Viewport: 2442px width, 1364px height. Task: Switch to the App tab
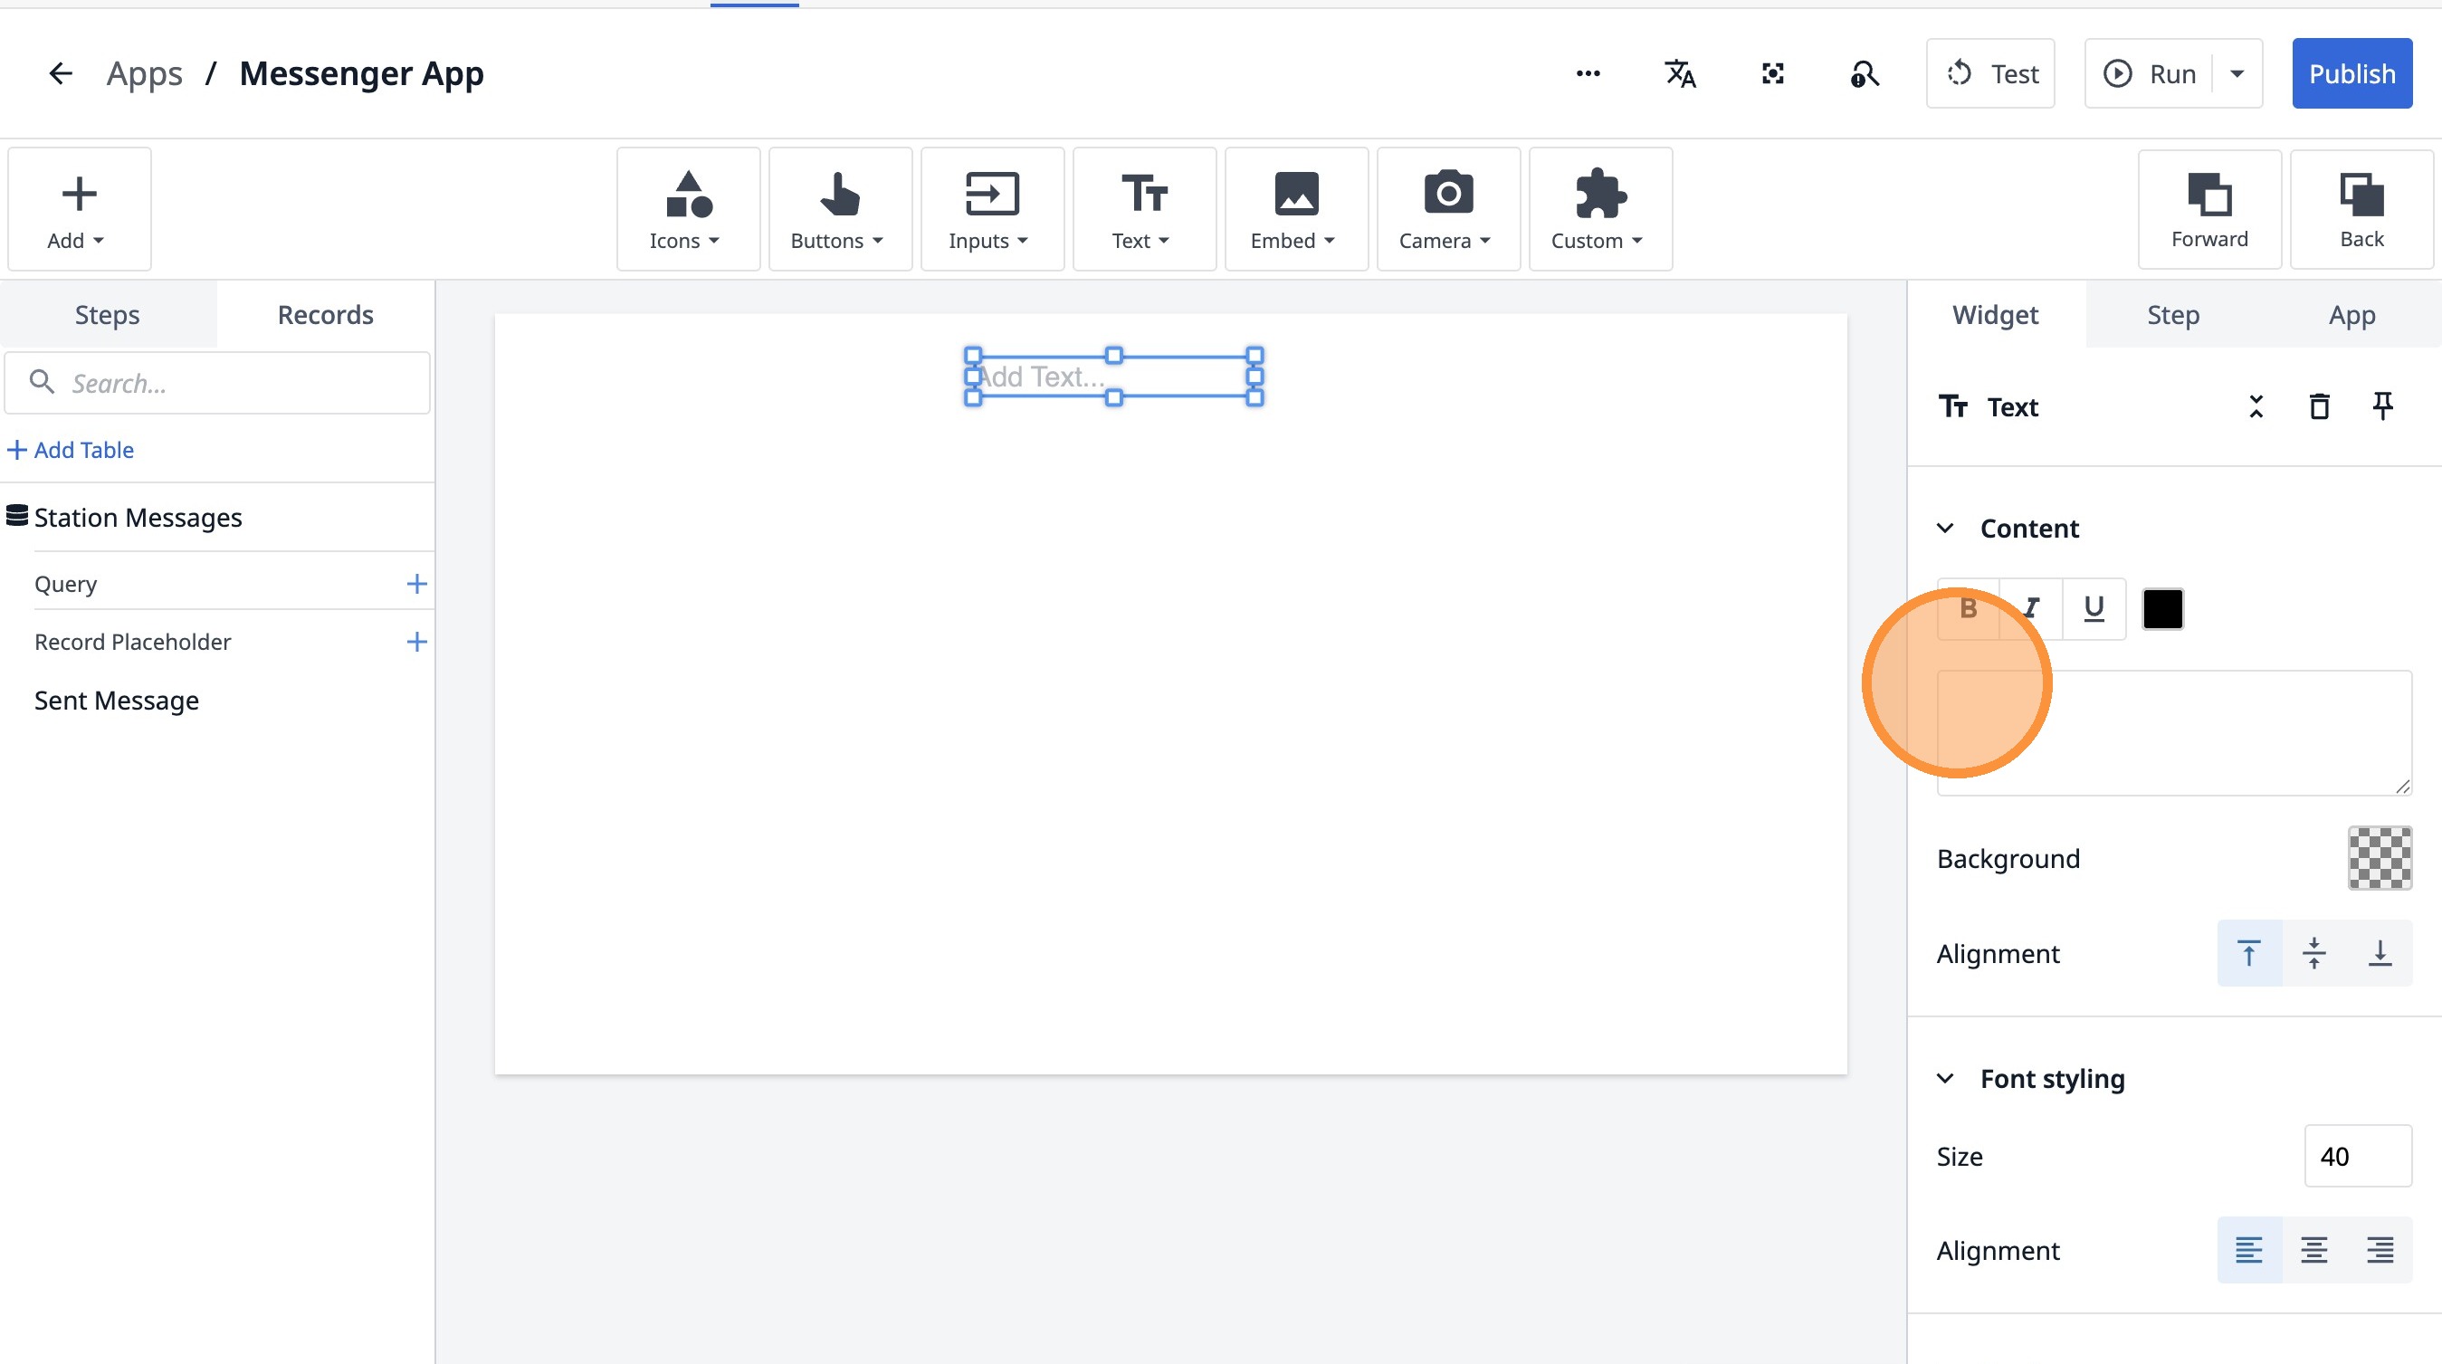pos(2351,315)
